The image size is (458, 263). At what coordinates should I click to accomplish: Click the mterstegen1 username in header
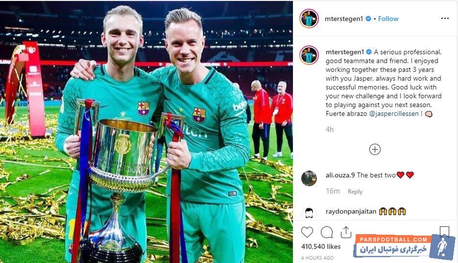[344, 19]
